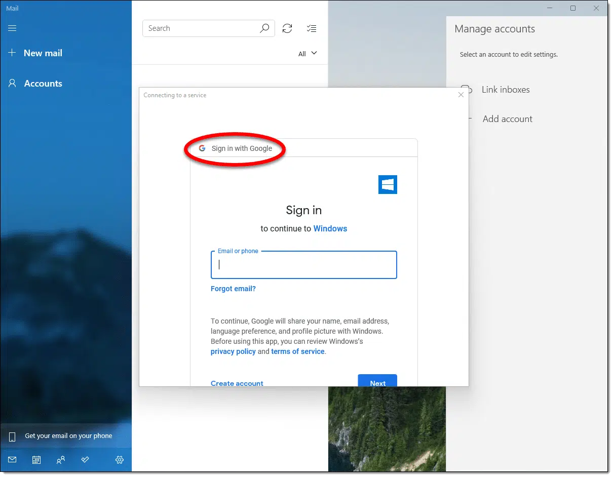Click the "Connecting to a service" title
Viewport: 613px width, 477px height.
175,95
